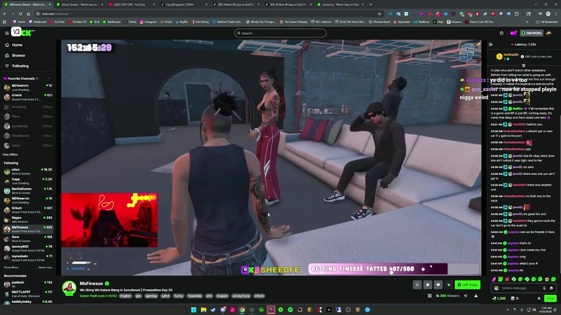Open the Windows Start menu
Screen dimensions: 561x315
pos(193,310)
